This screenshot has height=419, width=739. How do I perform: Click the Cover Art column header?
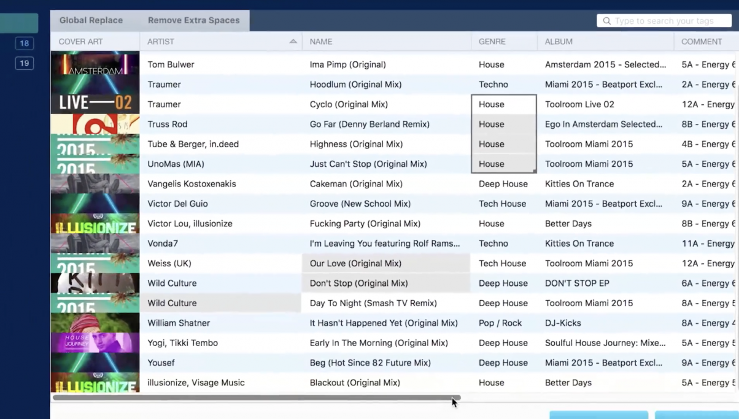click(81, 42)
